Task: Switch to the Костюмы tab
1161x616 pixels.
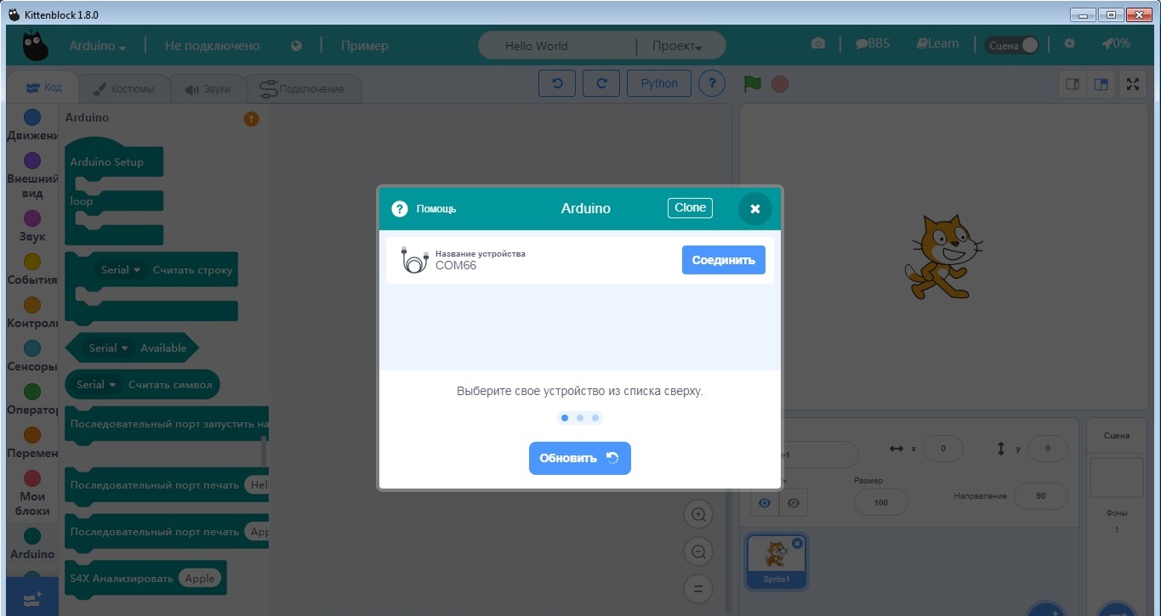Action: pos(124,88)
